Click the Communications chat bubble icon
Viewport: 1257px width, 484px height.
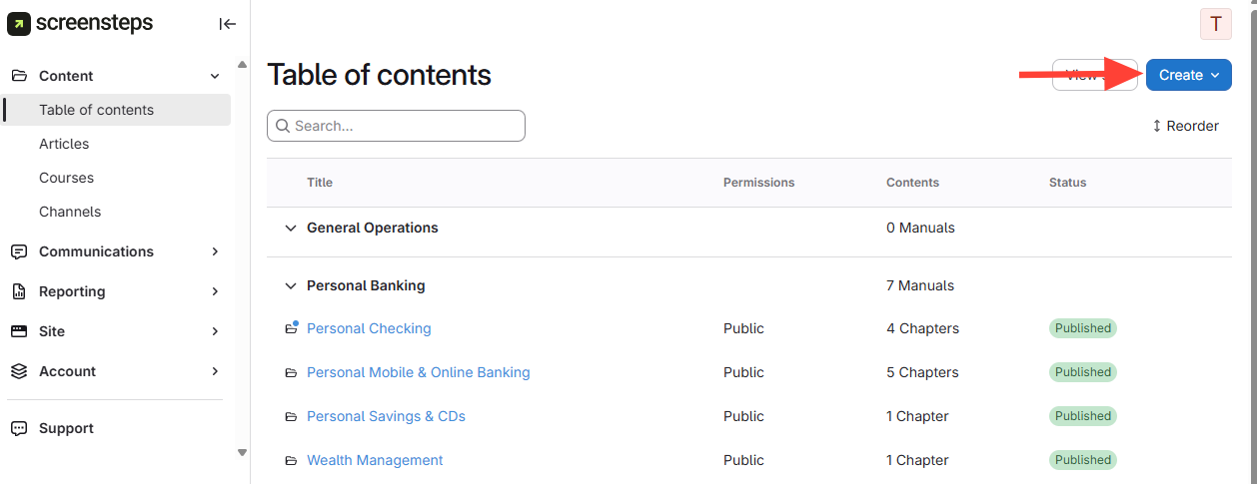19,251
